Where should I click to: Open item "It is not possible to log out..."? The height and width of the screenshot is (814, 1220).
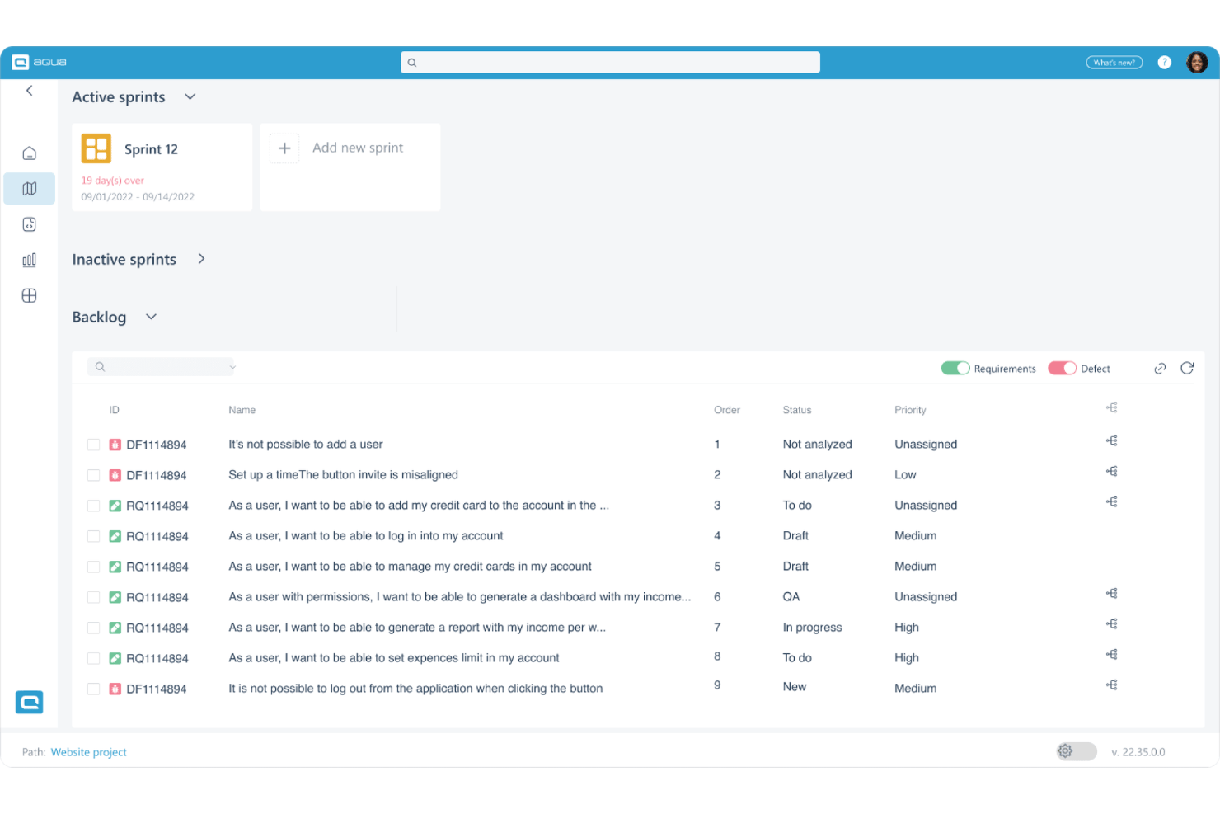pyautogui.click(x=415, y=689)
